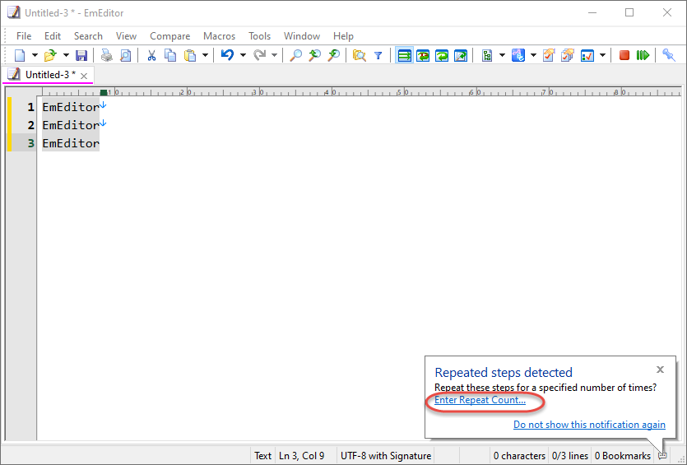Open the Search menu
This screenshot has width=687, height=465.
click(88, 36)
